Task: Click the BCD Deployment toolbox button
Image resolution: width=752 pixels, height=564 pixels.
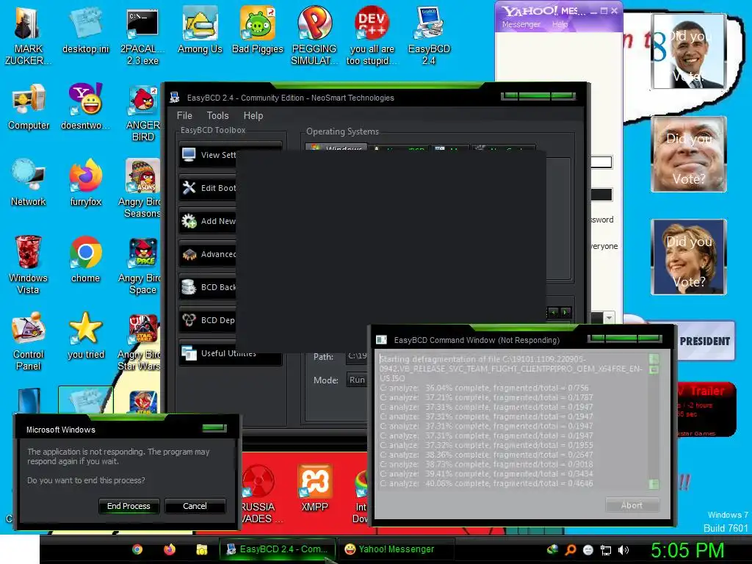Action: coord(208,320)
